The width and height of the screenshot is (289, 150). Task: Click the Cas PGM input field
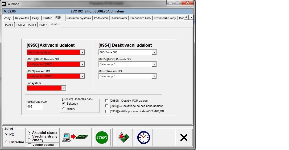34,107
